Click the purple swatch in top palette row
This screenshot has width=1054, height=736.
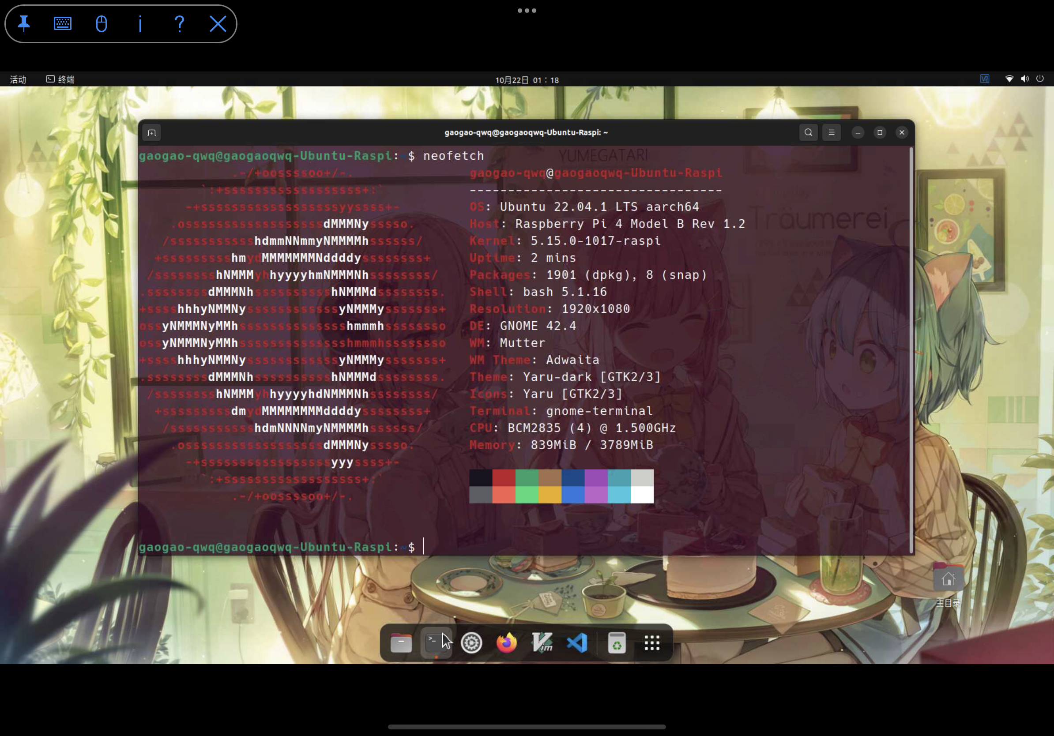coord(596,478)
